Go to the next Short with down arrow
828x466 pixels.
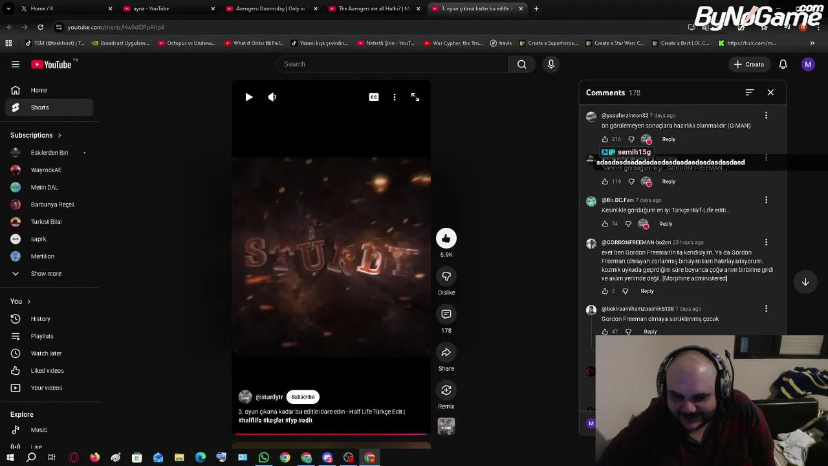coord(805,282)
